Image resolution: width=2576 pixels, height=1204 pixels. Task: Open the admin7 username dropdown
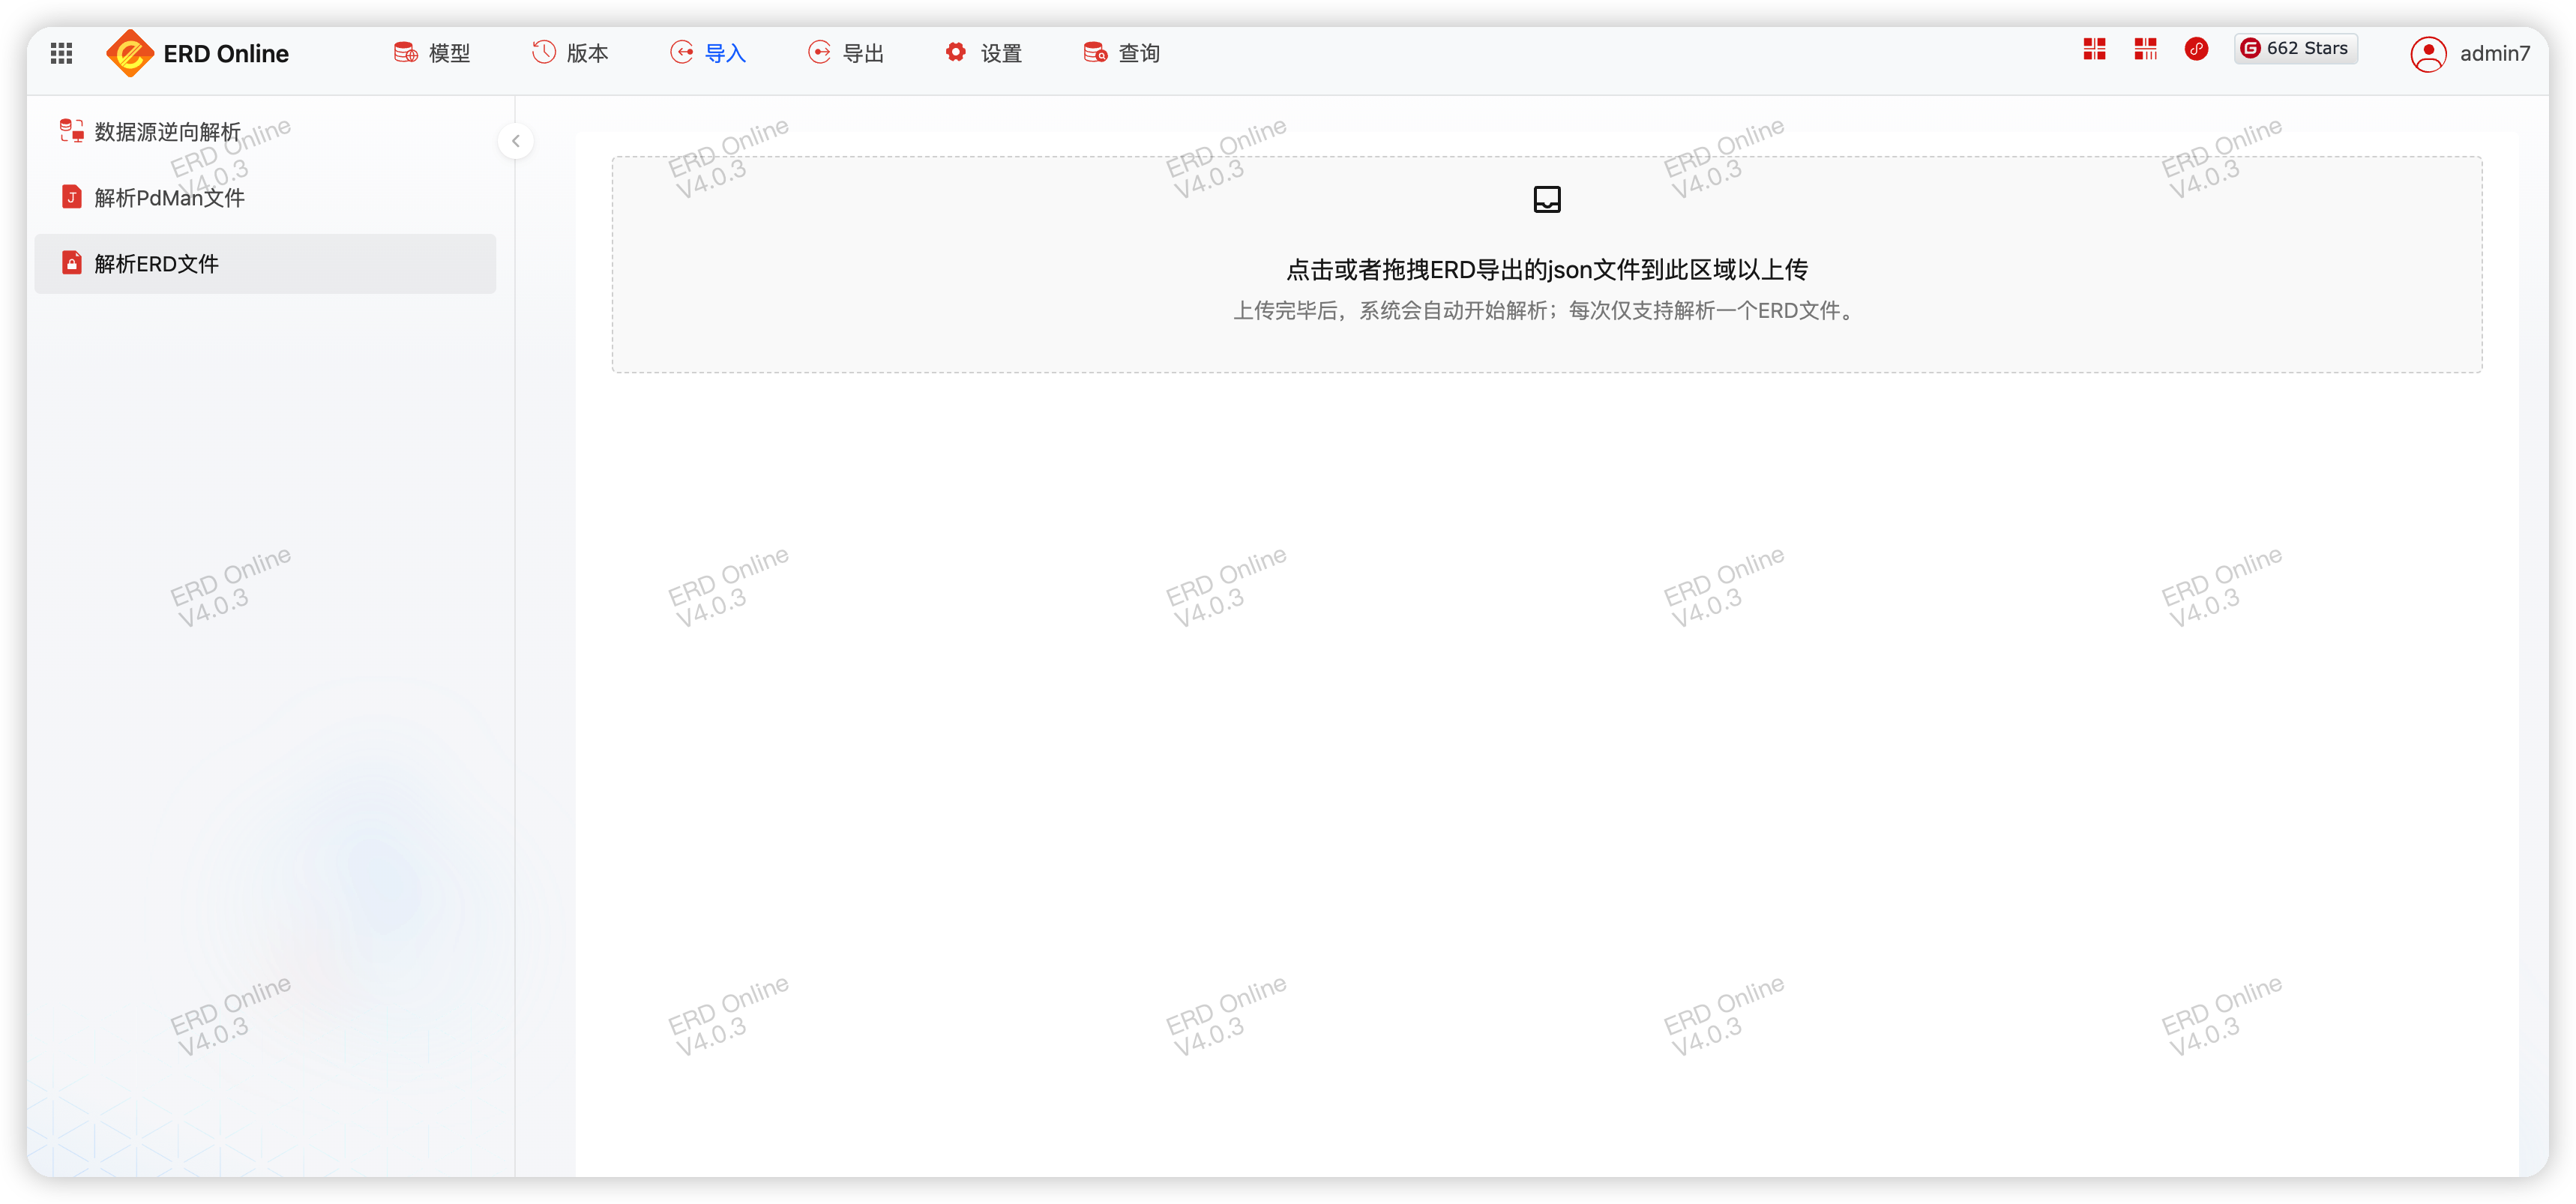point(2494,54)
